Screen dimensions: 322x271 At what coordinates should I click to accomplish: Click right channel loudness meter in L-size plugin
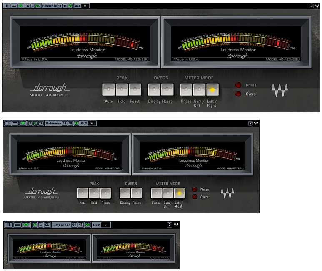pyautogui.click(x=192, y=154)
